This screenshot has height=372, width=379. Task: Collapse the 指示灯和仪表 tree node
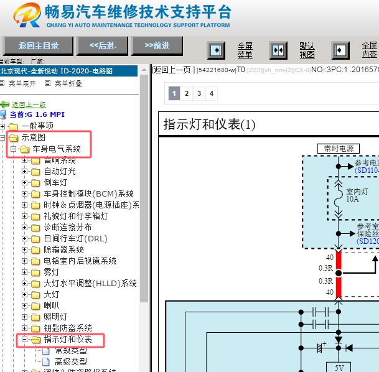pyautogui.click(x=24, y=340)
